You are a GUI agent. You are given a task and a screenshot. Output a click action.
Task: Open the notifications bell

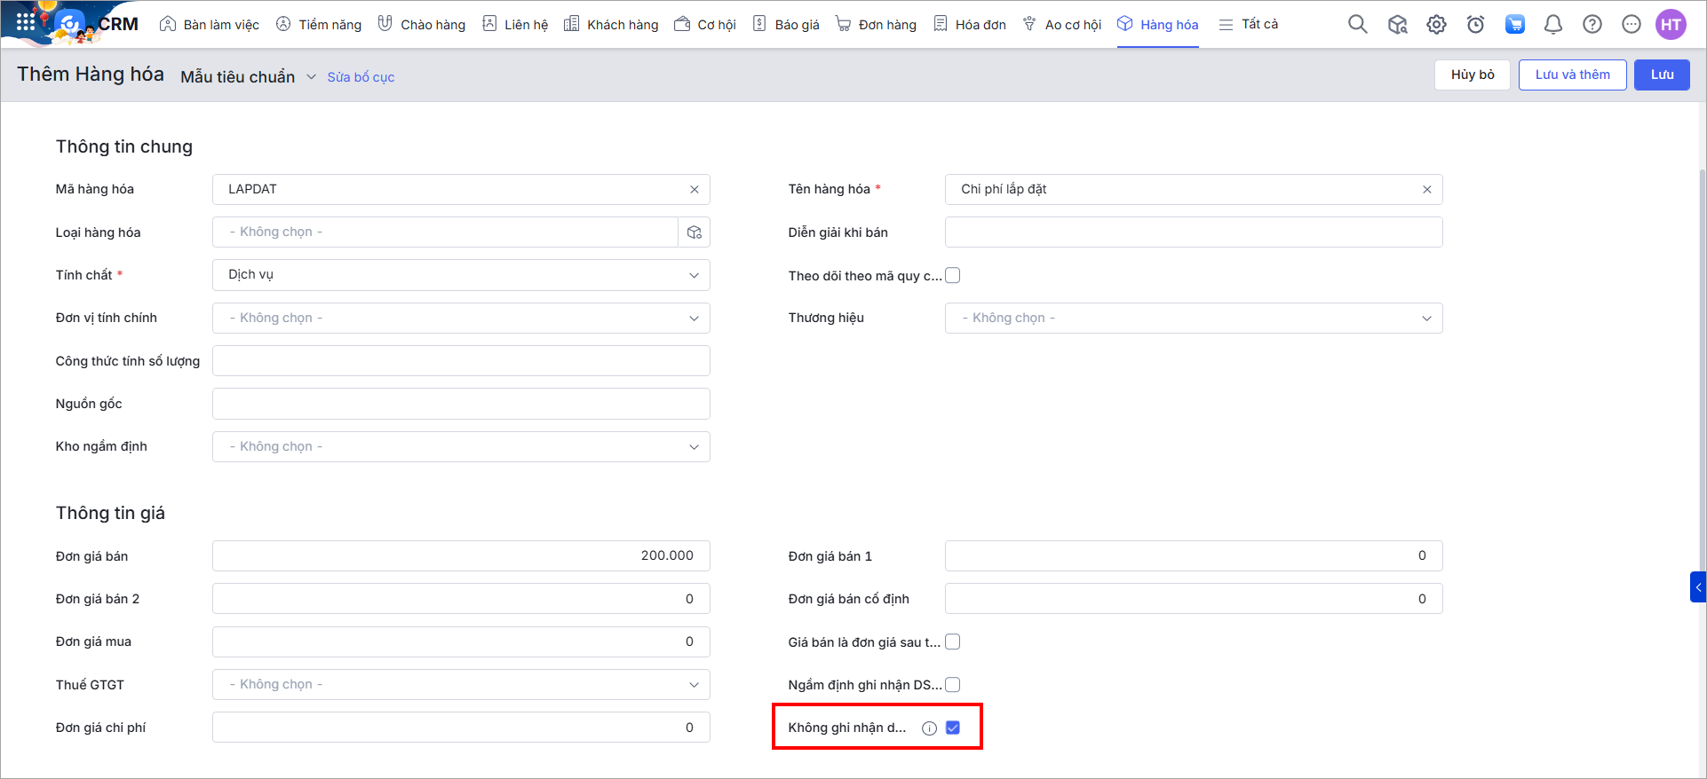pyautogui.click(x=1552, y=24)
